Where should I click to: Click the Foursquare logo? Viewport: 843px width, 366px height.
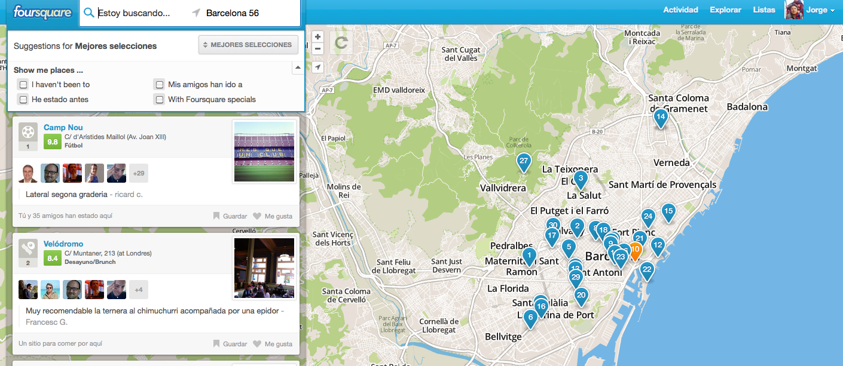click(42, 12)
